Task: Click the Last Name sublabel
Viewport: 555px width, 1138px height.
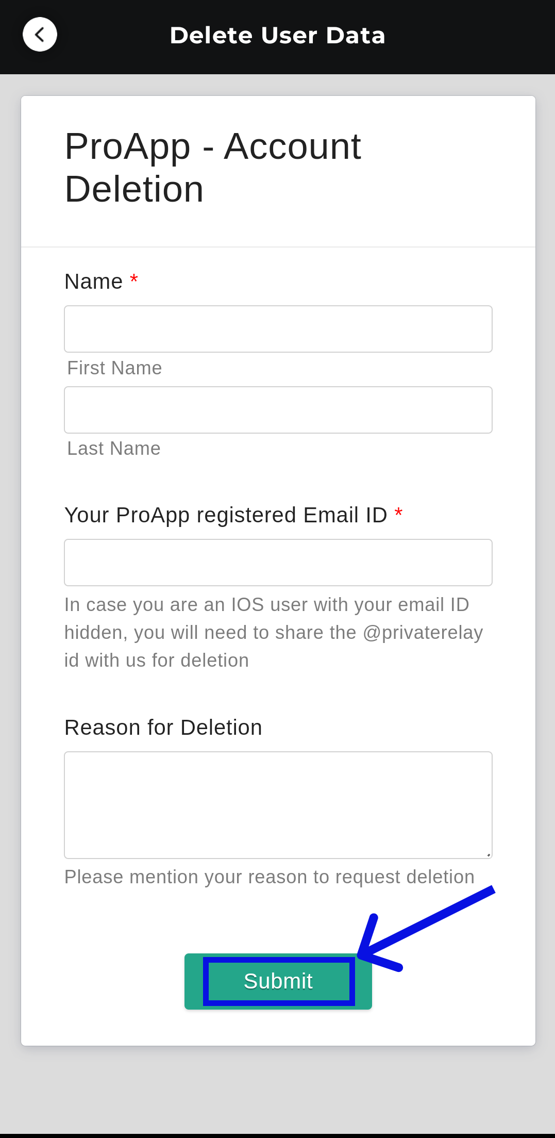Action: 114,449
